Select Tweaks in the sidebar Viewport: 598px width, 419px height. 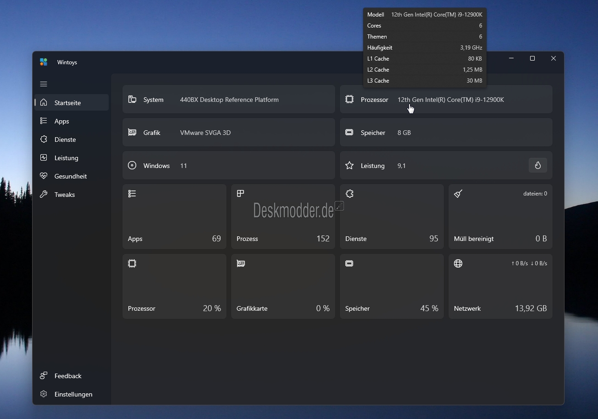72,195
